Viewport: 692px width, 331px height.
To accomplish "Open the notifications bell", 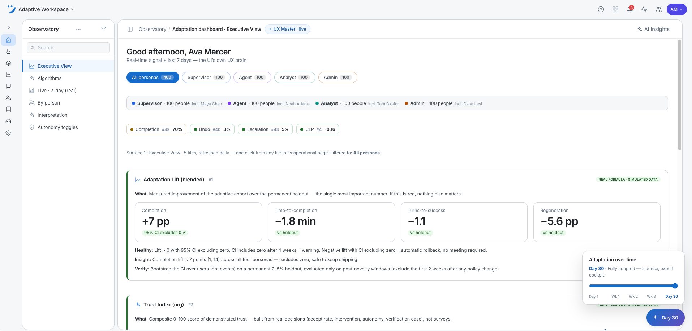I will tap(630, 9).
